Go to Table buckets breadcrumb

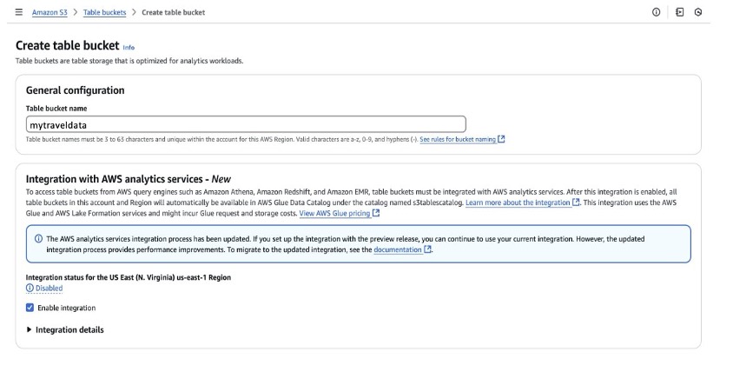coord(105,13)
